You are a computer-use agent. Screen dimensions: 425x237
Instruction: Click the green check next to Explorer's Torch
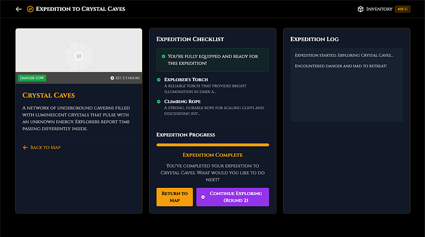click(x=159, y=79)
